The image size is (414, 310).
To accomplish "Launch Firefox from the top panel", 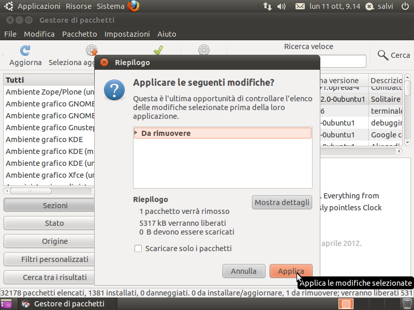I will (134, 6).
